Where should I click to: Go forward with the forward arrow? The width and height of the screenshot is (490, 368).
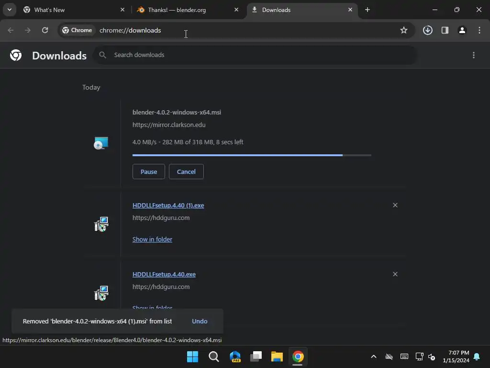pos(28,30)
